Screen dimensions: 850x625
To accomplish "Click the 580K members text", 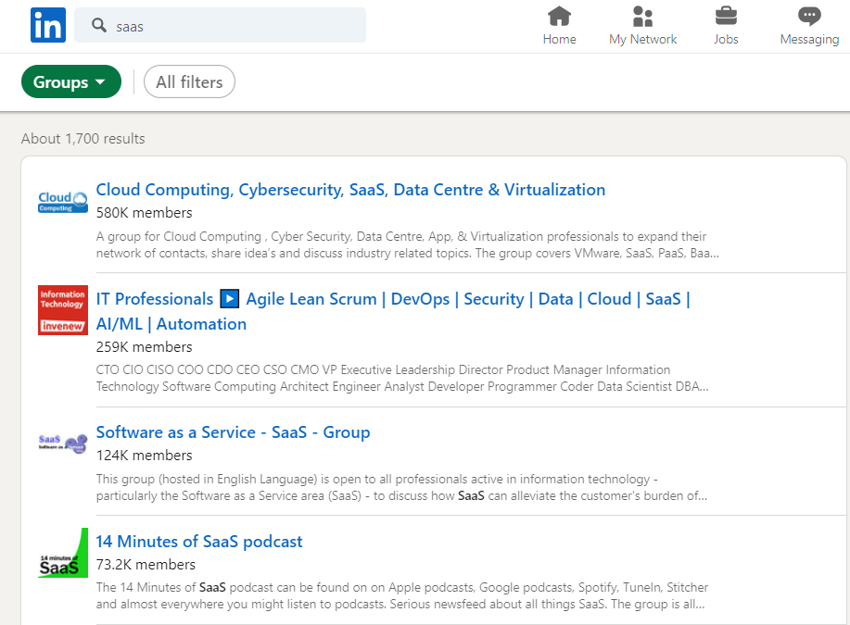I will pyautogui.click(x=145, y=213).
